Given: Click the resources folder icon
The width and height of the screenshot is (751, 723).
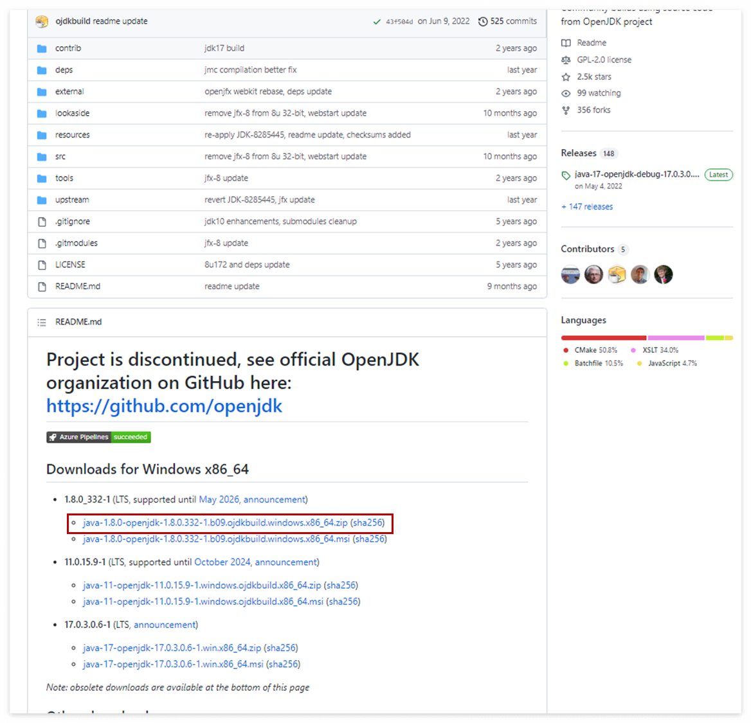Looking at the screenshot, I should pos(42,135).
